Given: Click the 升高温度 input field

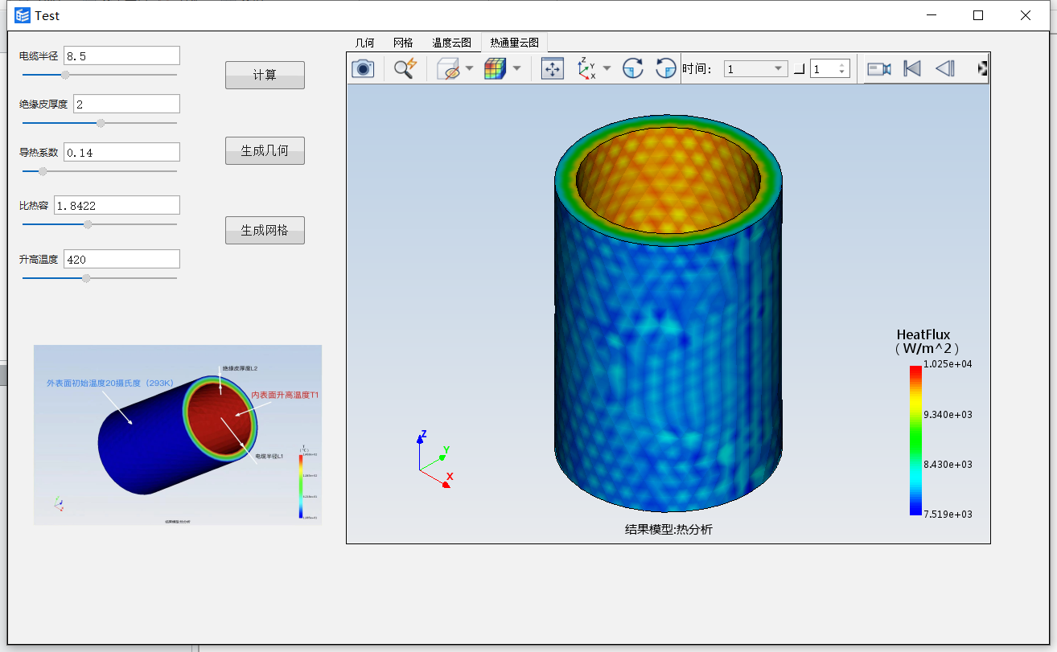Looking at the screenshot, I should pos(121,259).
